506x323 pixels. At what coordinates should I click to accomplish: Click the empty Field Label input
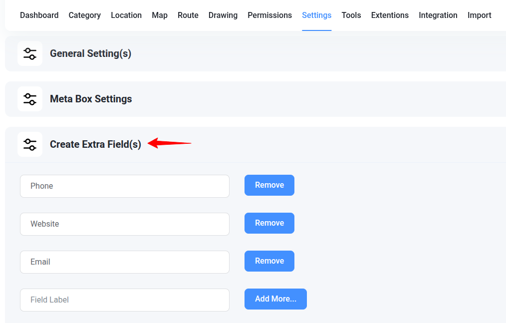(x=124, y=300)
